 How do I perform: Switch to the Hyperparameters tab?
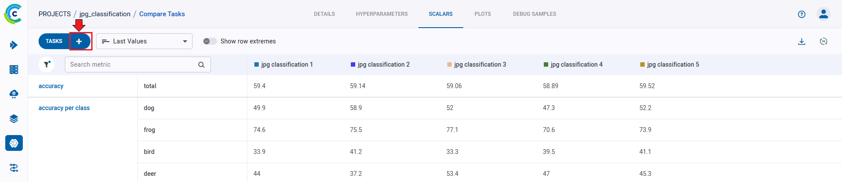click(382, 14)
